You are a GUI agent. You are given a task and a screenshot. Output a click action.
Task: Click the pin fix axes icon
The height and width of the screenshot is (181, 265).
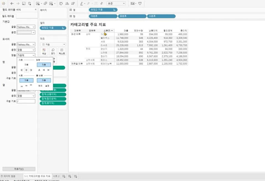click(x=102, y=3)
